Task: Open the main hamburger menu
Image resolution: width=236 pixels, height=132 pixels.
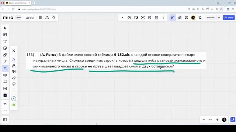Action: tap(40, 18)
